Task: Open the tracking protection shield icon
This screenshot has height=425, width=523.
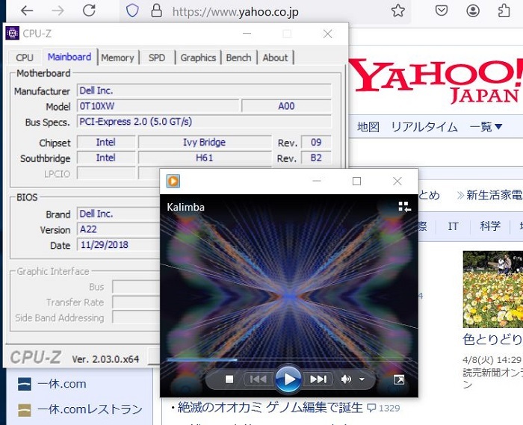Action: [x=132, y=10]
